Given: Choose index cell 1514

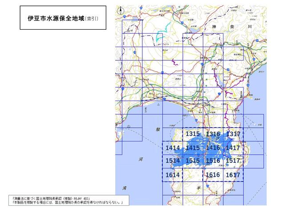Looking at the screenshot, I should 173,161.
